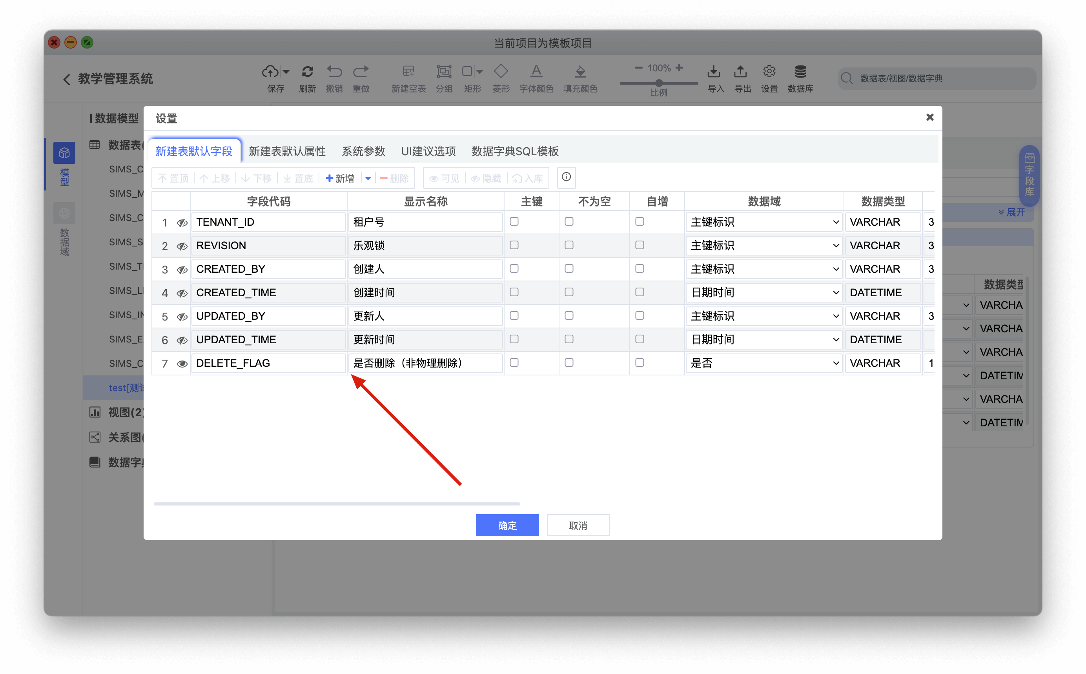Click the 刷新 refresh icon
This screenshot has height=674, width=1086.
[x=308, y=71]
